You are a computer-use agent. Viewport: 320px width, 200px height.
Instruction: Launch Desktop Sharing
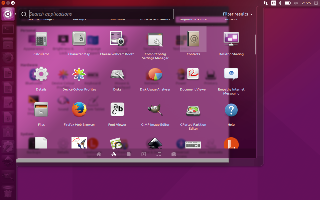[x=231, y=39]
